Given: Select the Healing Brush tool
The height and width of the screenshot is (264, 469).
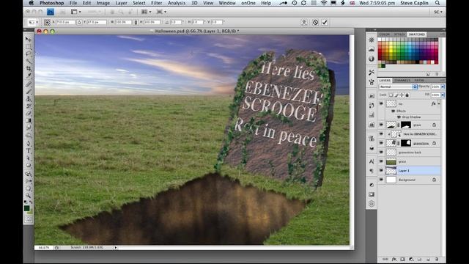Looking at the screenshot, I should [29, 84].
